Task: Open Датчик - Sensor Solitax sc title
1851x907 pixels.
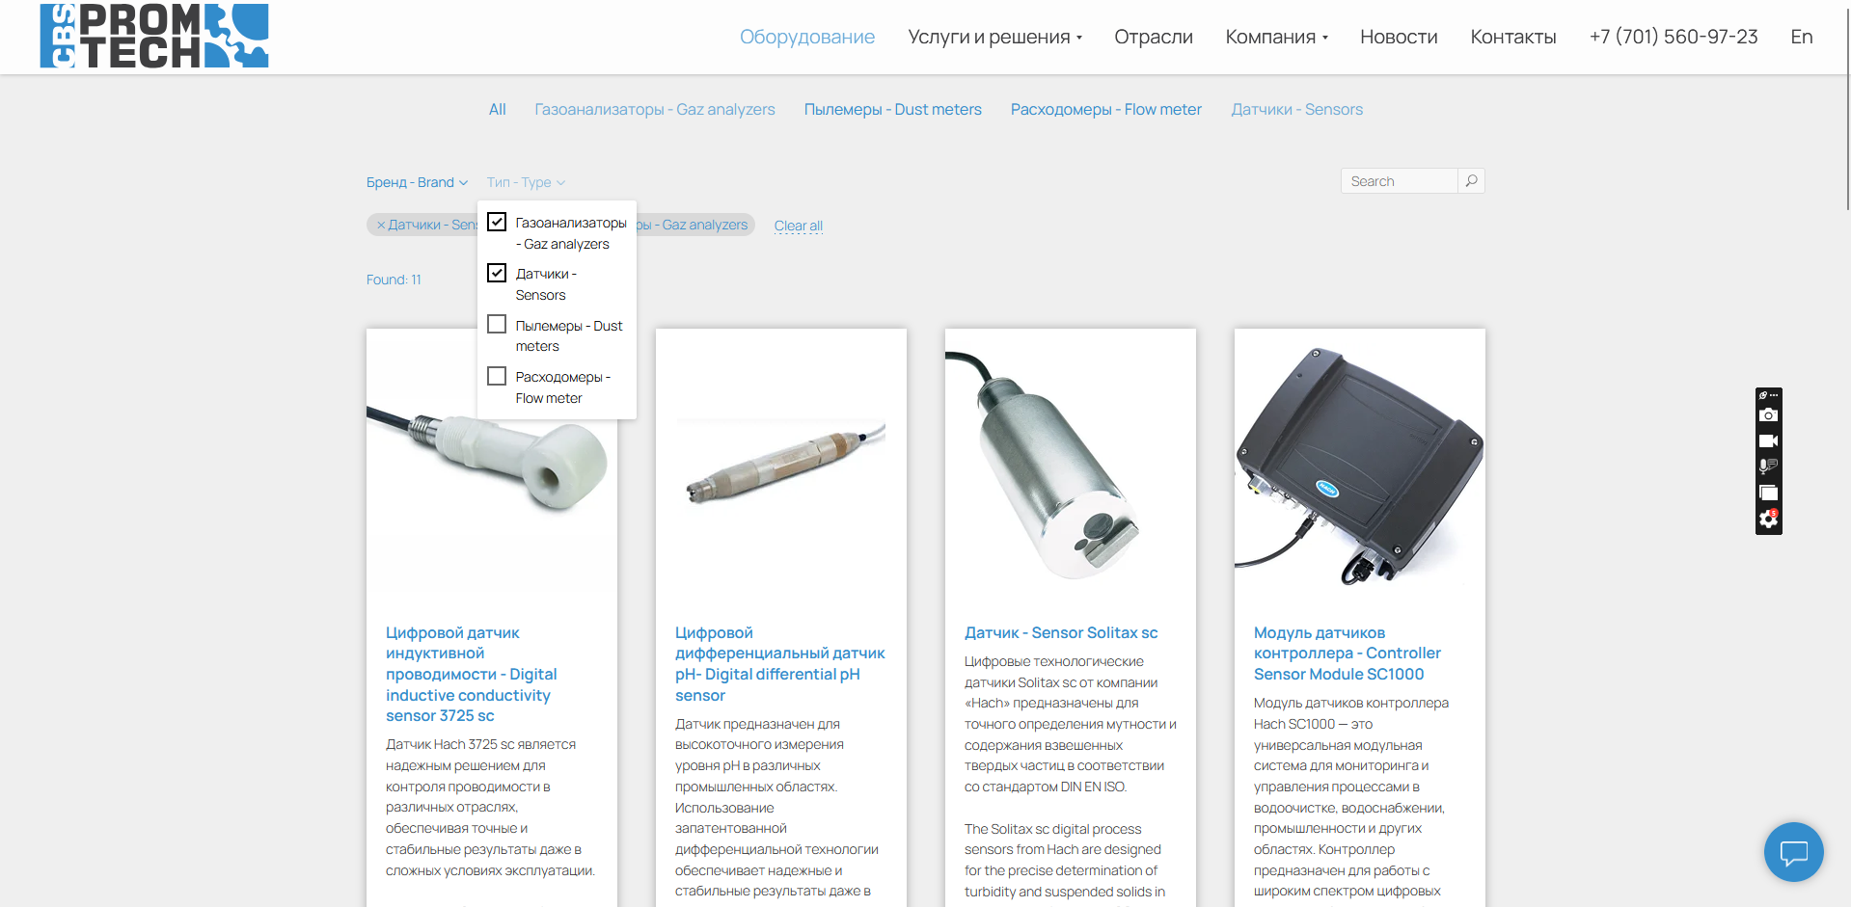Action: point(1061,632)
